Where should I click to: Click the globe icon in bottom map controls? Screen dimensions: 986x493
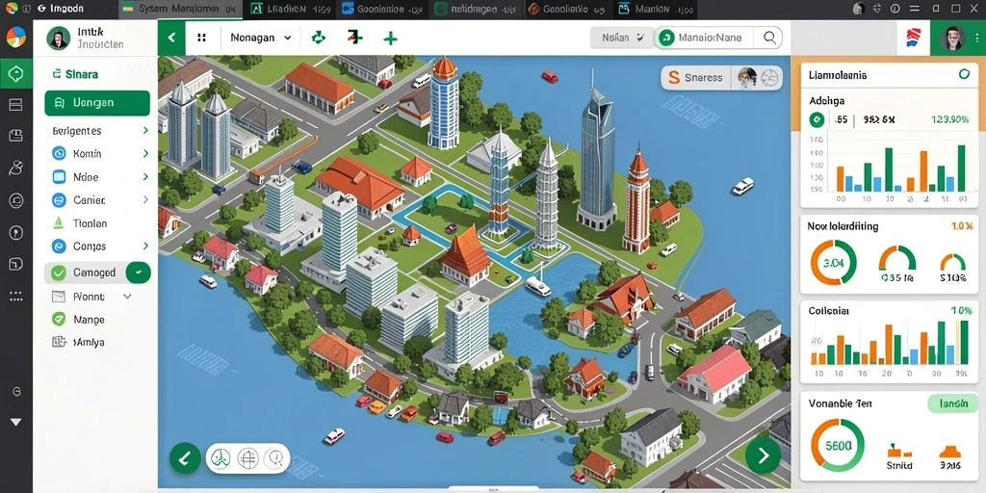coord(247,457)
